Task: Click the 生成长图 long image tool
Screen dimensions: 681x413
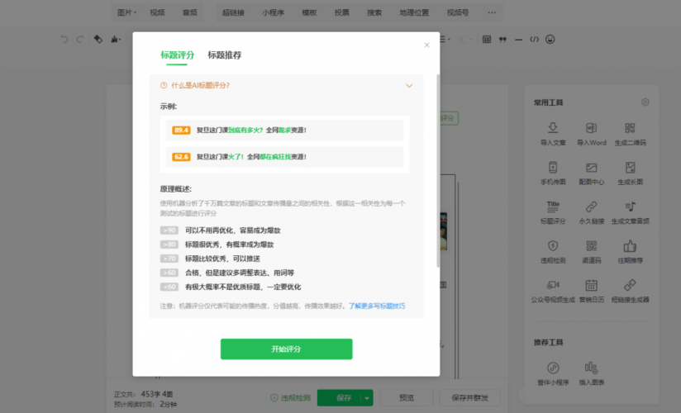Action: pyautogui.click(x=630, y=173)
